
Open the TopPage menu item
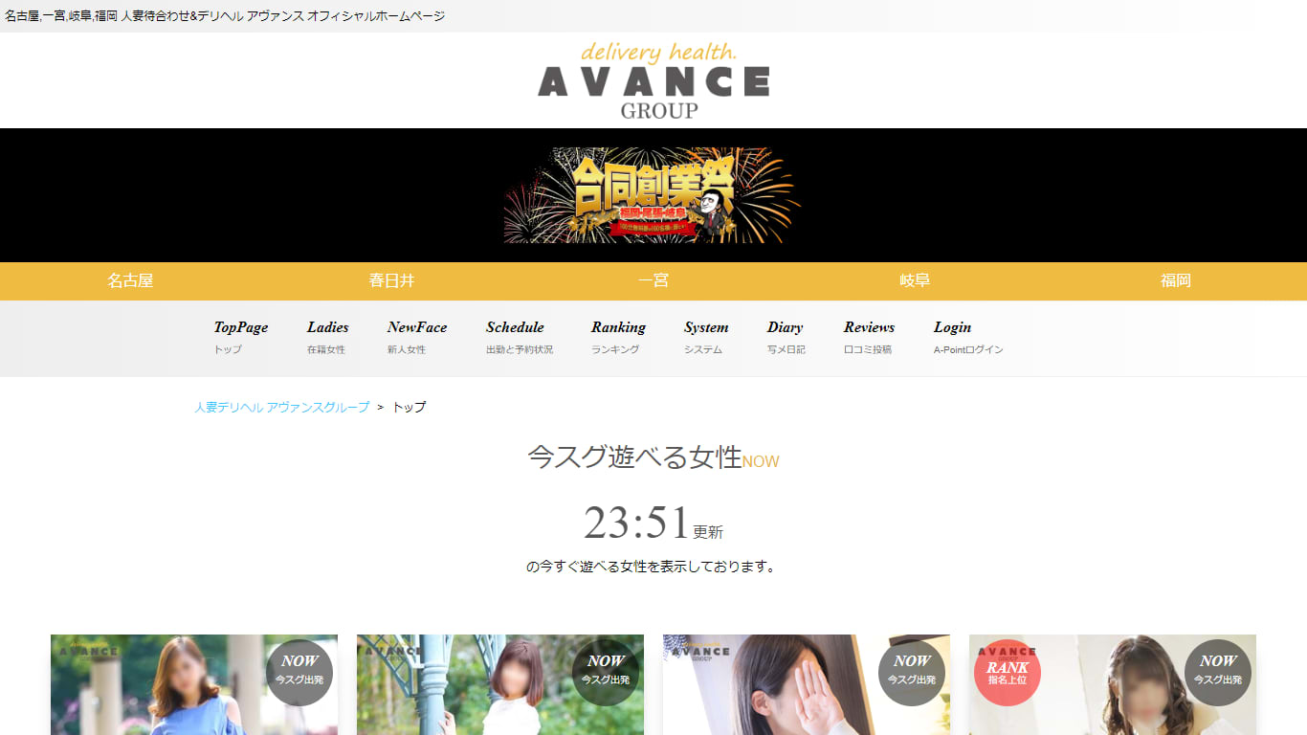click(x=241, y=338)
